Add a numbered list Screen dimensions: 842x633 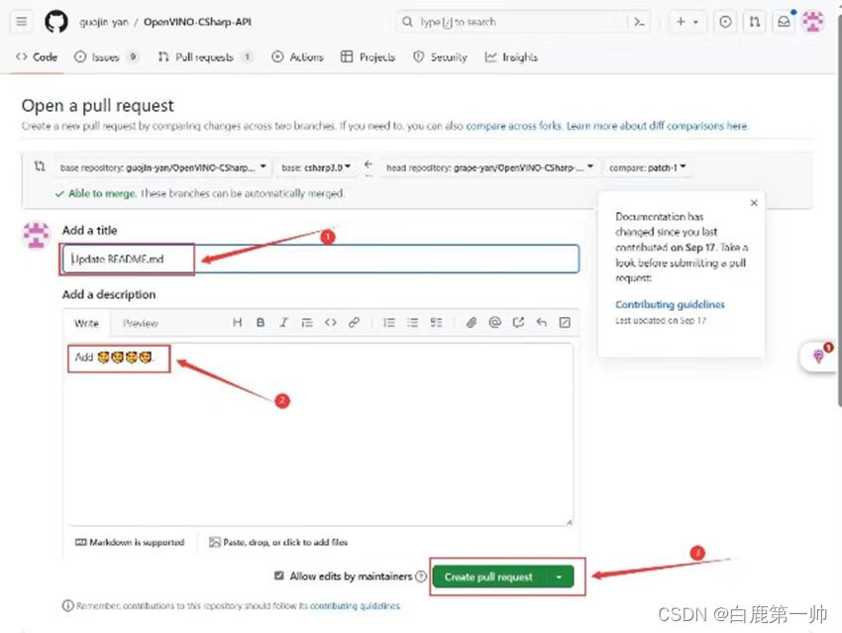pos(388,323)
